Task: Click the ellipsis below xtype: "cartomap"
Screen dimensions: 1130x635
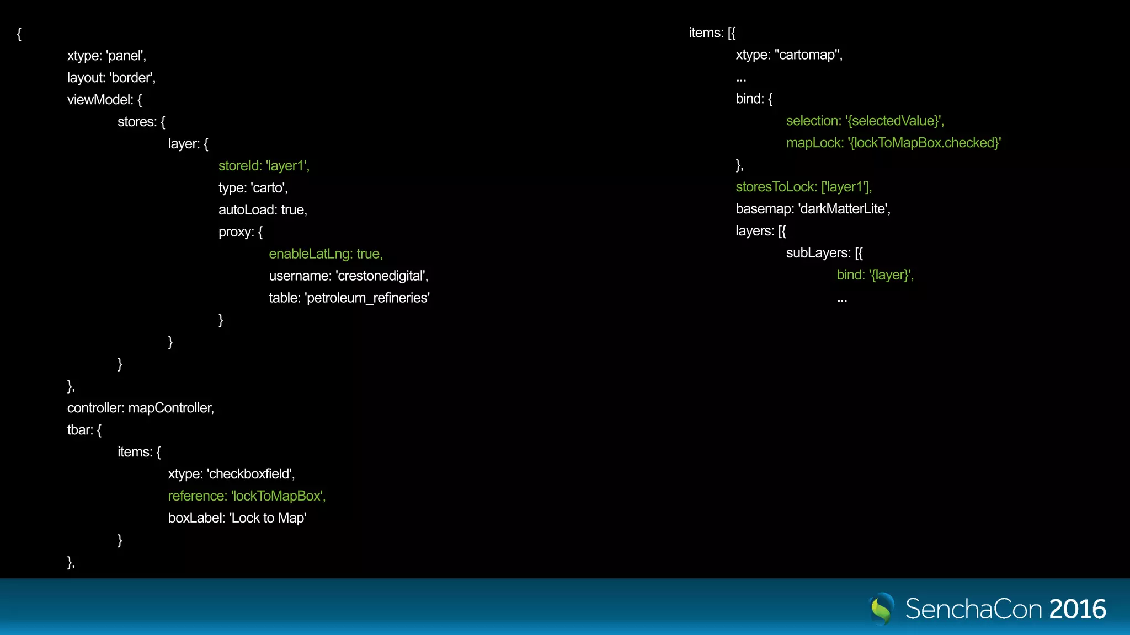Action: [x=741, y=80]
